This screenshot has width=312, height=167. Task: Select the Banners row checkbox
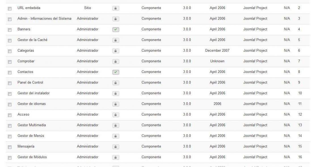[10, 30]
